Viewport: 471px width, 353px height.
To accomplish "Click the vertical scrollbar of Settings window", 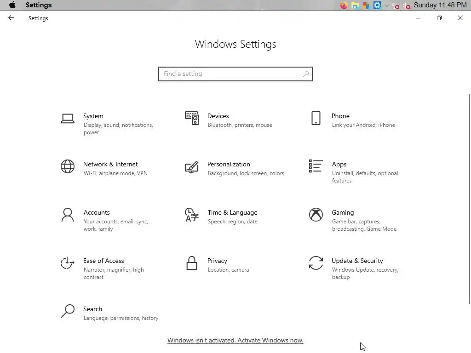I will (x=470, y=199).
